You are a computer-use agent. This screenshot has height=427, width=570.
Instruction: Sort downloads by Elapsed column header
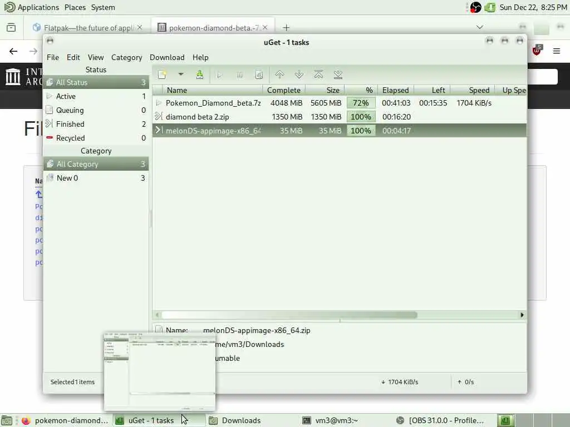[x=396, y=90]
